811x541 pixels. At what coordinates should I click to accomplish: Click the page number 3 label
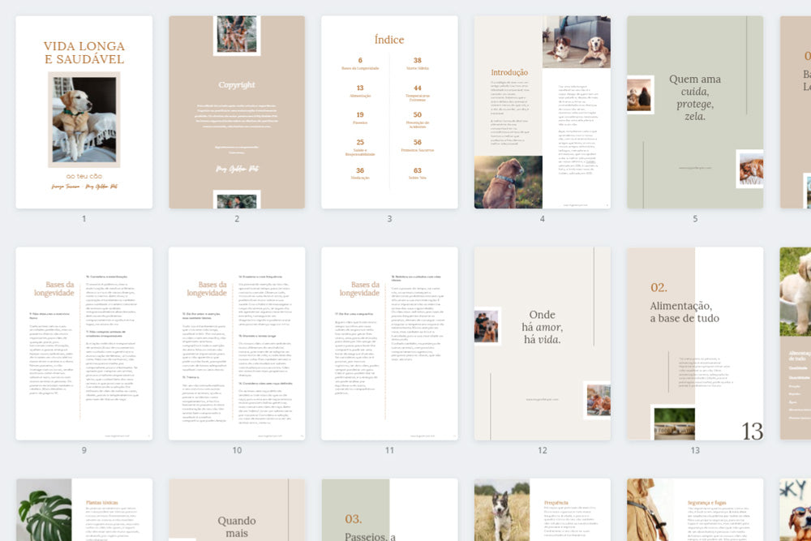[389, 219]
